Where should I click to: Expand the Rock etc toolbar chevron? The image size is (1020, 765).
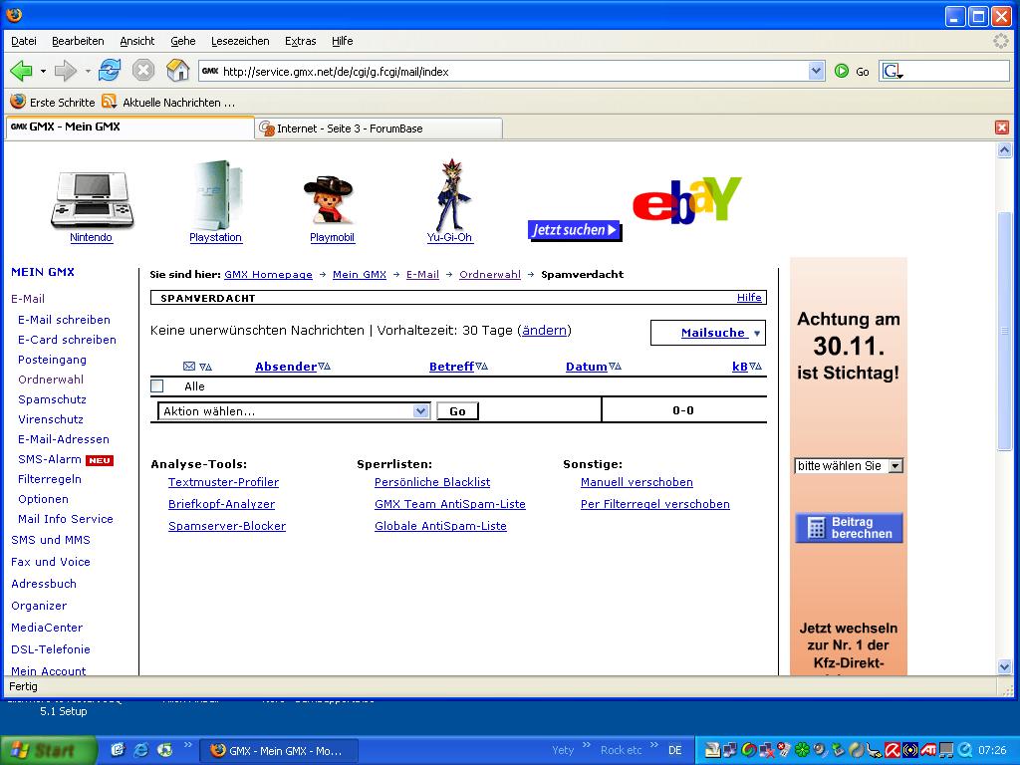click(x=654, y=744)
